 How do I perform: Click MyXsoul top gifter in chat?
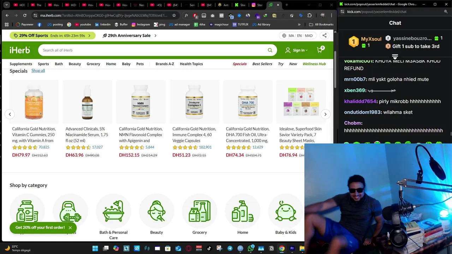click(x=371, y=39)
